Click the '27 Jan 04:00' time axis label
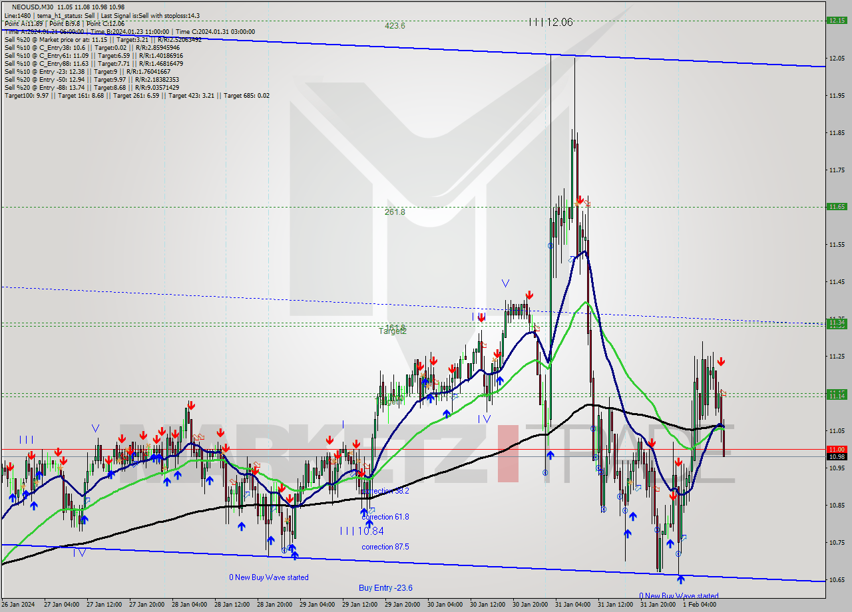The height and width of the screenshot is (612, 852). [62, 605]
